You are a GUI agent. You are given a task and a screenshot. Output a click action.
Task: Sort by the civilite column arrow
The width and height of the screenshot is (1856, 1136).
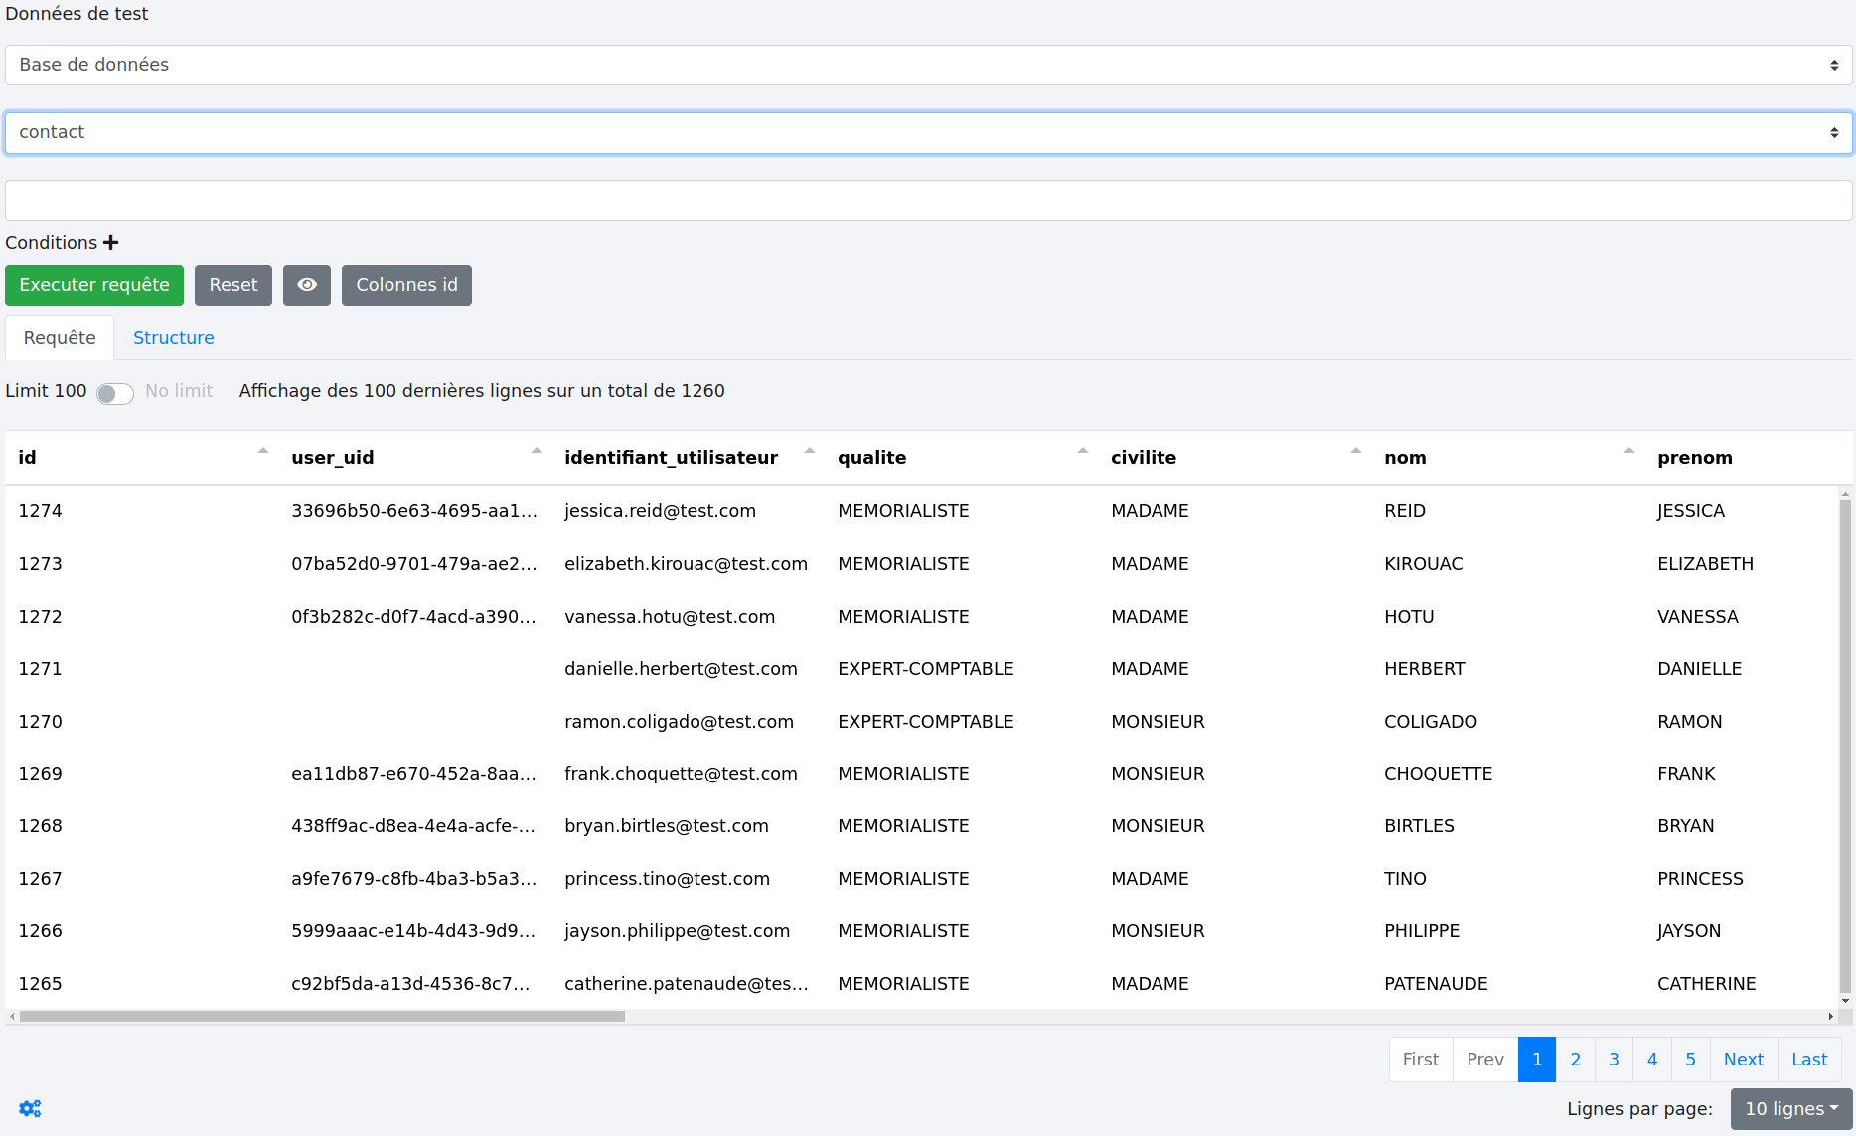[x=1356, y=452]
